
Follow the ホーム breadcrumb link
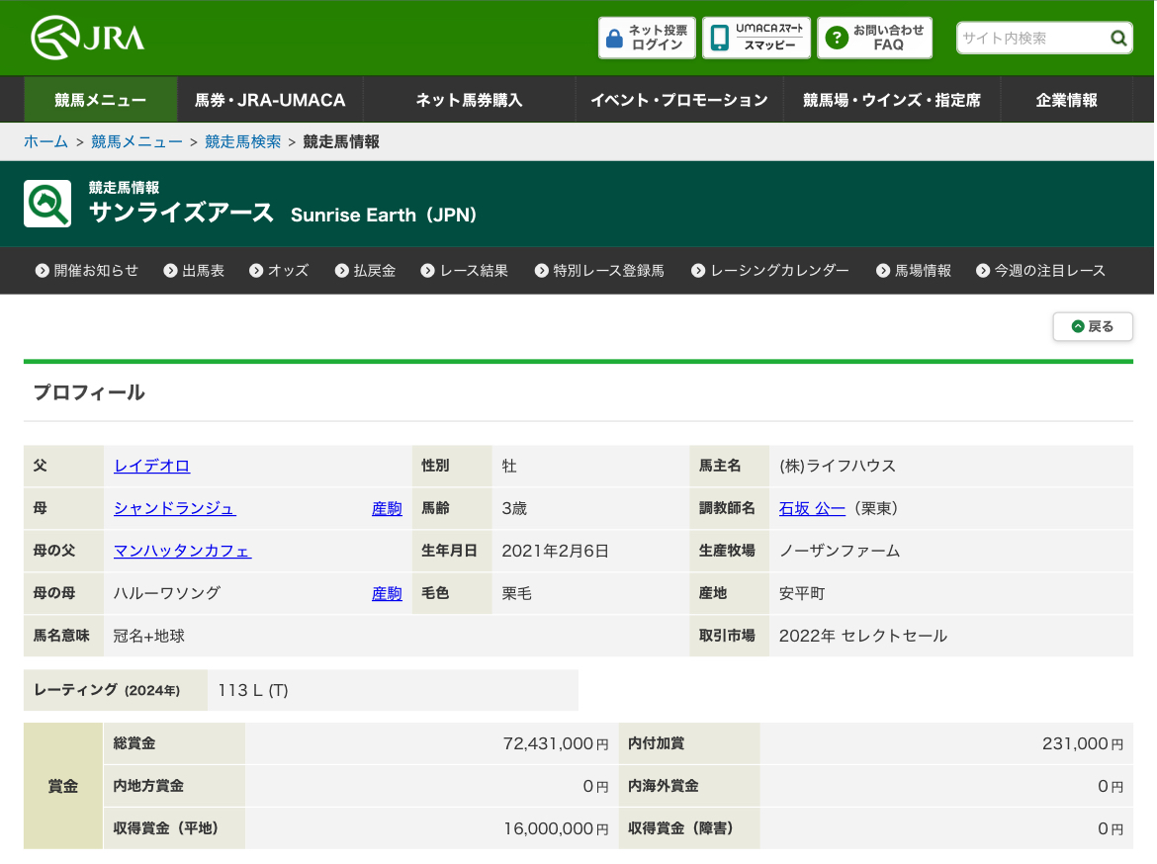pyautogui.click(x=45, y=141)
